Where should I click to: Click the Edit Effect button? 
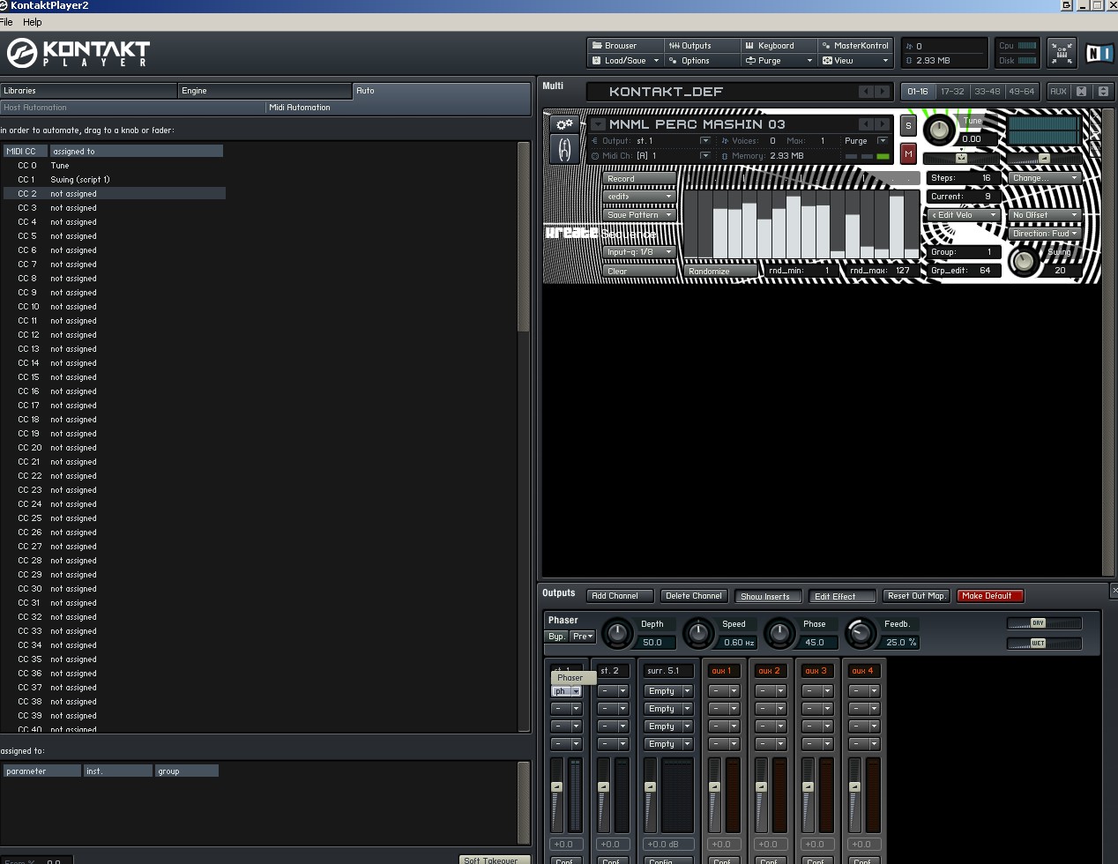tap(842, 597)
